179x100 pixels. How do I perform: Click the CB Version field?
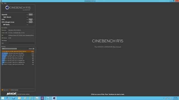[x=21, y=38]
